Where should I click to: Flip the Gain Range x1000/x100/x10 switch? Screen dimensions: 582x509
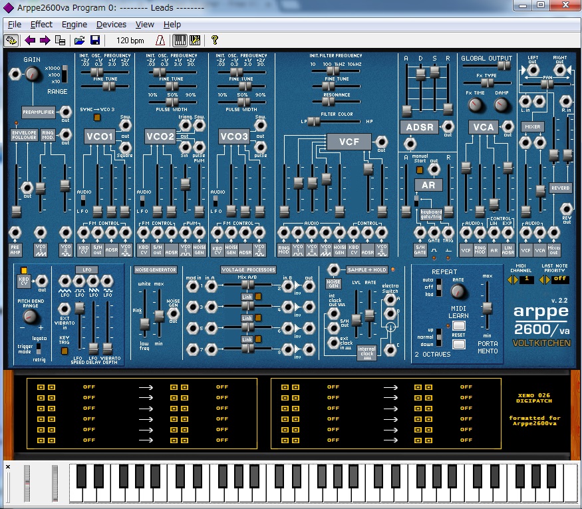65,74
